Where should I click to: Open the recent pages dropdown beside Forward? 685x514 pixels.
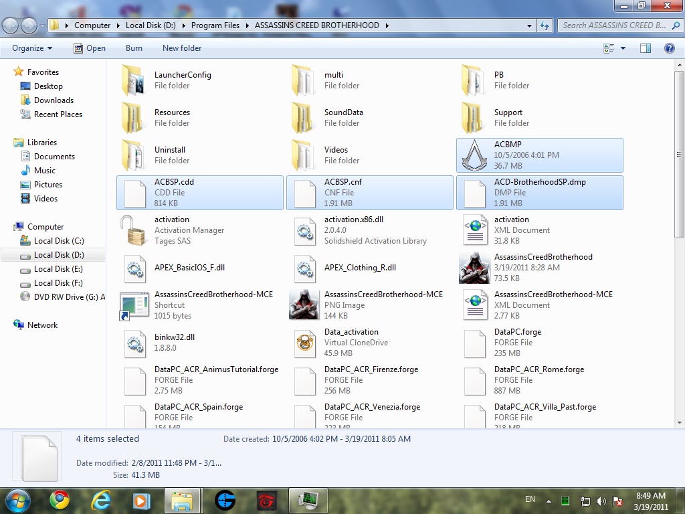tap(42, 26)
